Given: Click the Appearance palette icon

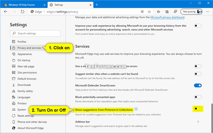Looking at the screenshot, I should (x=13, y=54).
